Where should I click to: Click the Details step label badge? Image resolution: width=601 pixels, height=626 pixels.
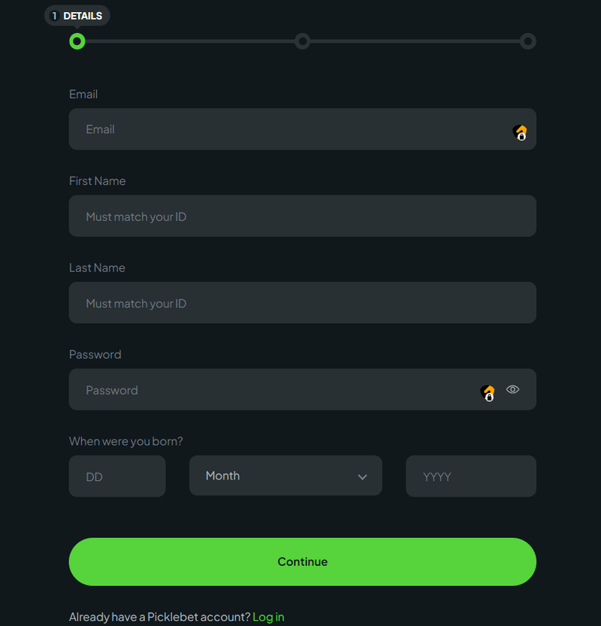pyautogui.click(x=77, y=16)
